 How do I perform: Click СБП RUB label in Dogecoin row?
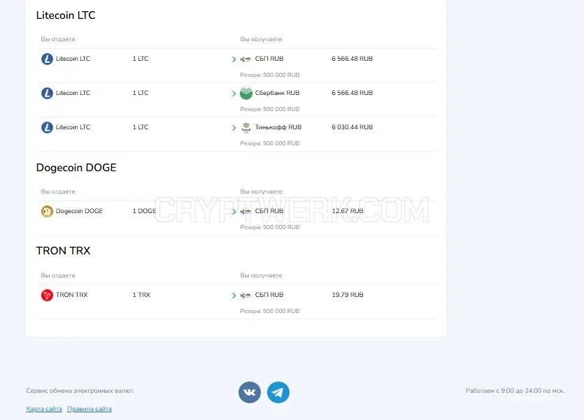(269, 211)
